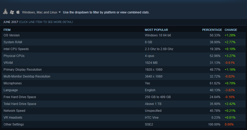The image size is (247, 130).
Task: Open Primary Display Resolution details
Action: (x=22, y=69)
